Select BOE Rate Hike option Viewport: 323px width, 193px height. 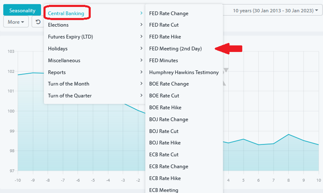click(x=165, y=108)
